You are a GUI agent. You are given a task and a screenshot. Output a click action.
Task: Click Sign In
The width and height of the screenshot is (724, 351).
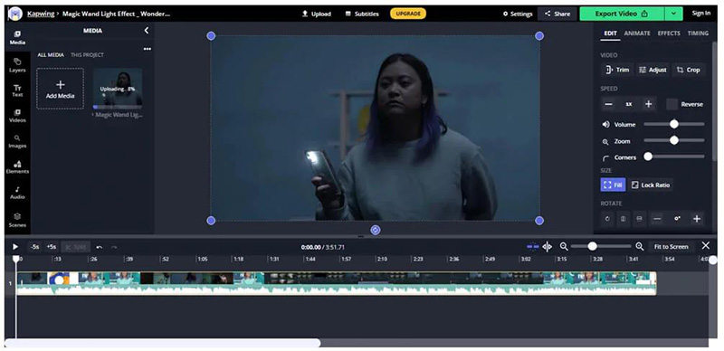700,14
